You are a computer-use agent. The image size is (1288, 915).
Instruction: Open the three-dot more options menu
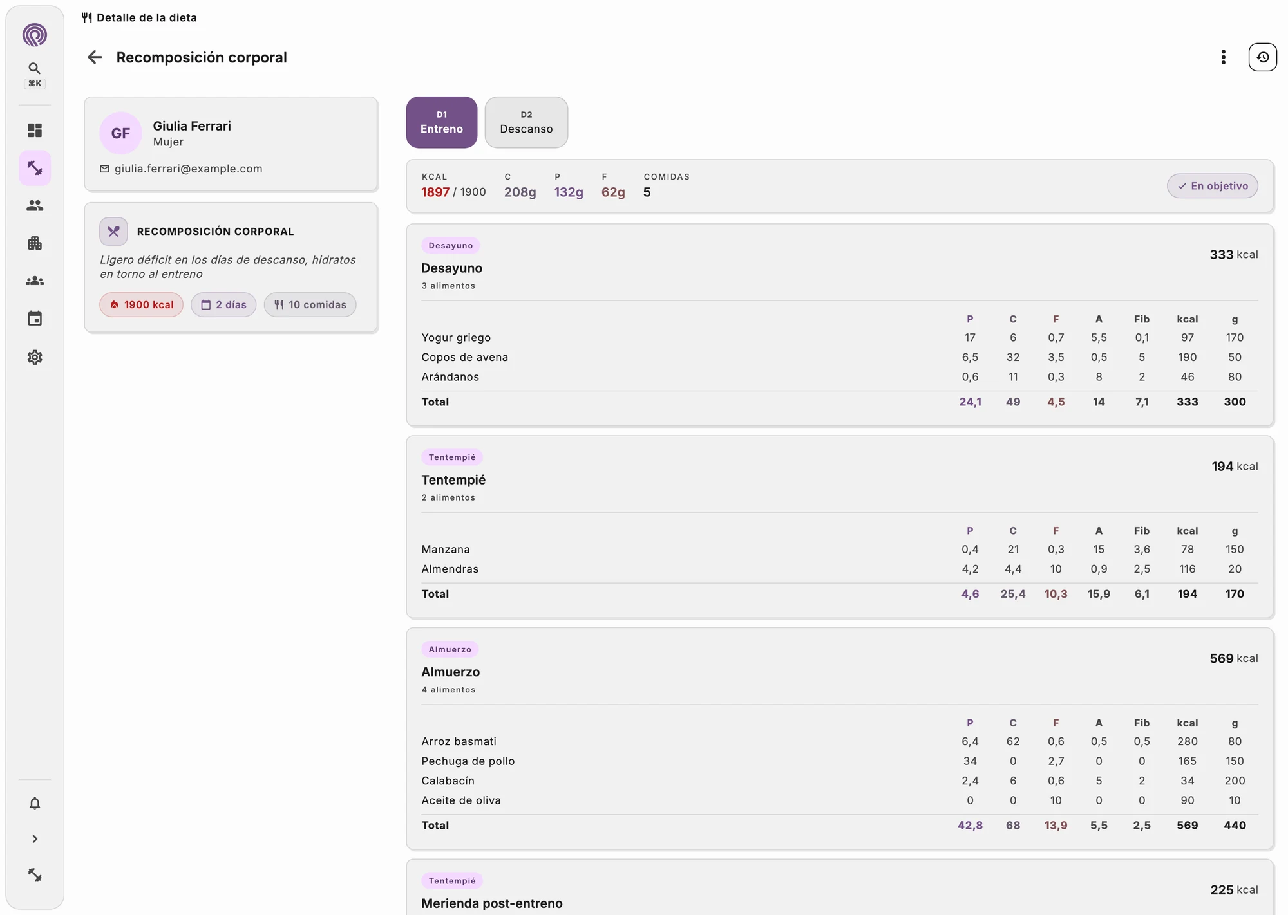[1223, 57]
